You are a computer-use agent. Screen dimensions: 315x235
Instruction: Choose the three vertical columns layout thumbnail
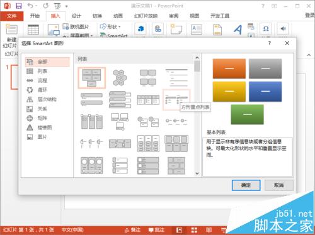[x=91, y=121]
